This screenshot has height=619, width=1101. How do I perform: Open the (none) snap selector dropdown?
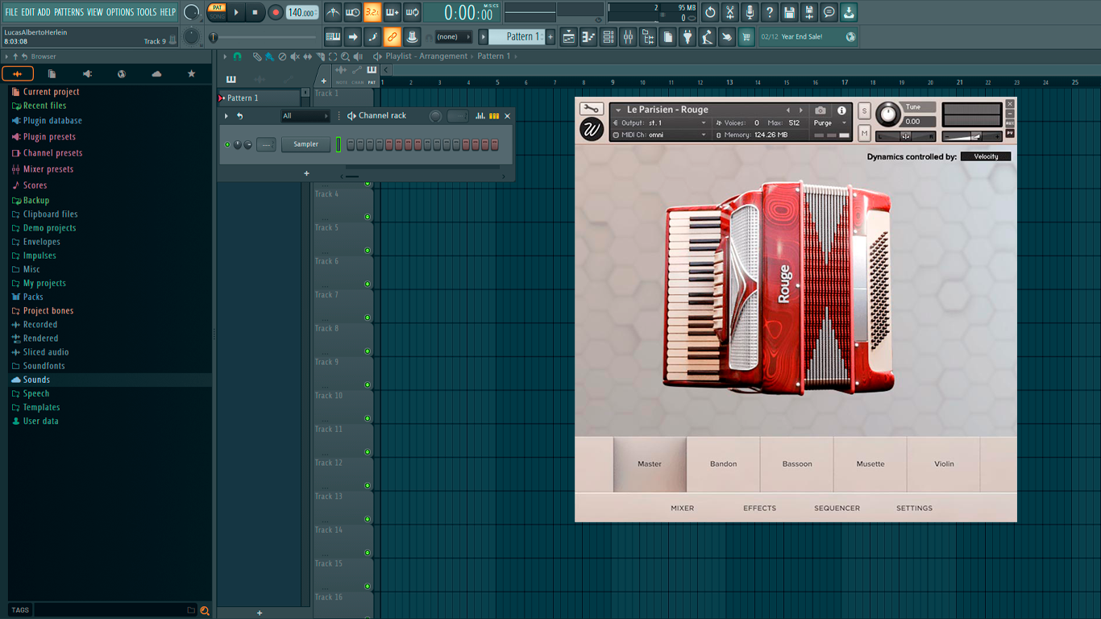454,36
